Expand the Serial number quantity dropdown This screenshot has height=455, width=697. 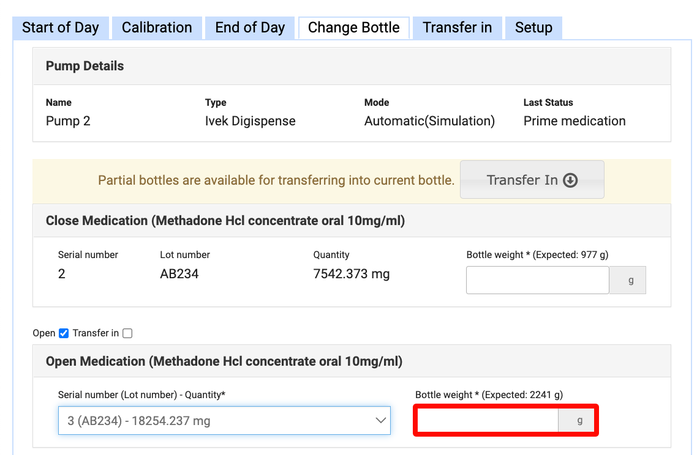[x=224, y=421]
